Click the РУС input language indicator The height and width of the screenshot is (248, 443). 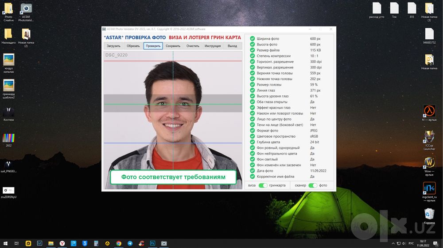point(412,244)
